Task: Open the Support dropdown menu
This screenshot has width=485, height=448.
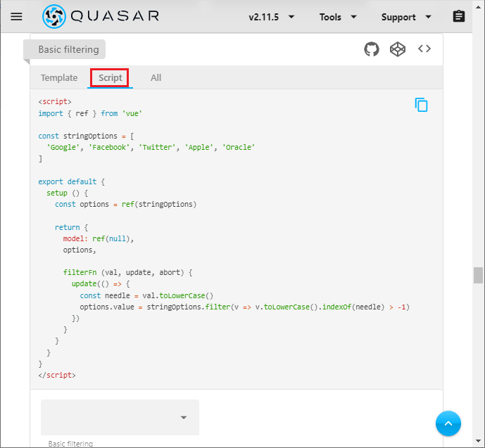Action: click(406, 17)
